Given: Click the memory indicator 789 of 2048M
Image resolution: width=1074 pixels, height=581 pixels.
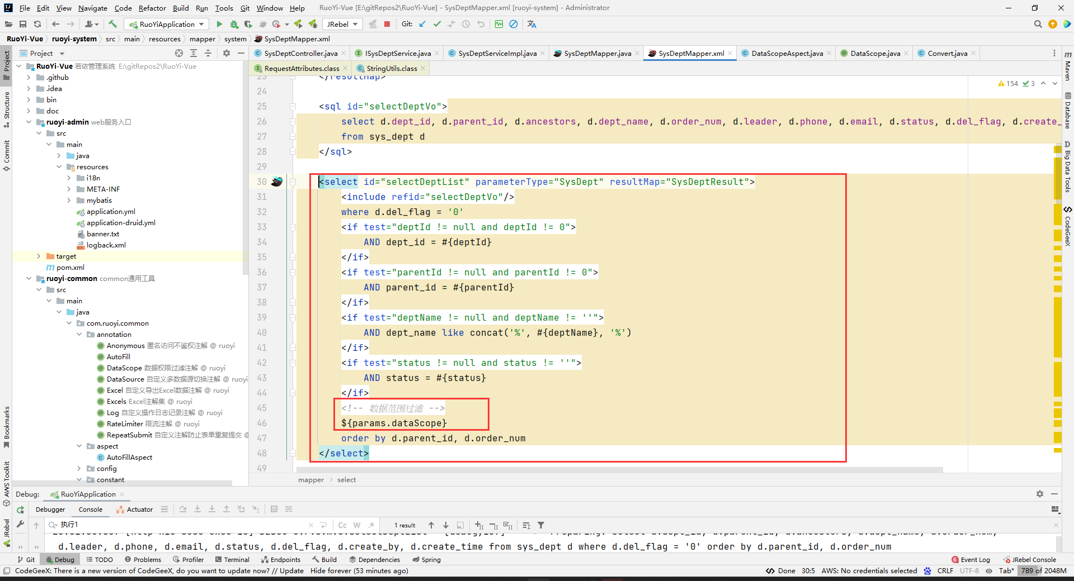Looking at the screenshot, I should click(x=1043, y=571).
